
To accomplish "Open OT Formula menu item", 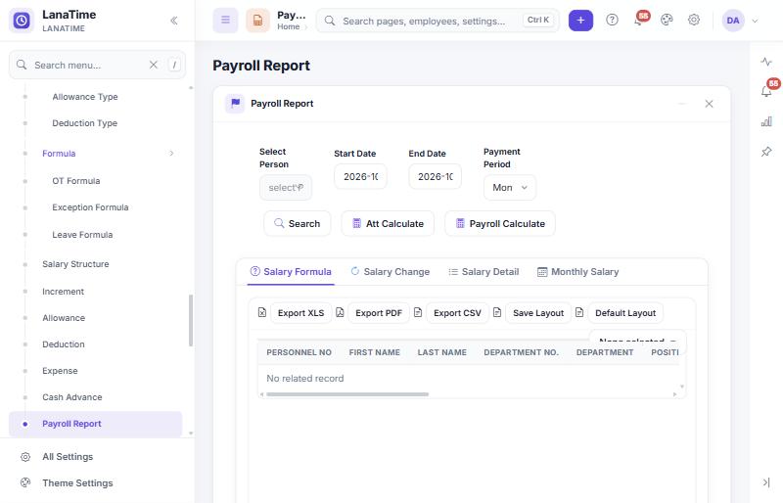I will click(76, 181).
